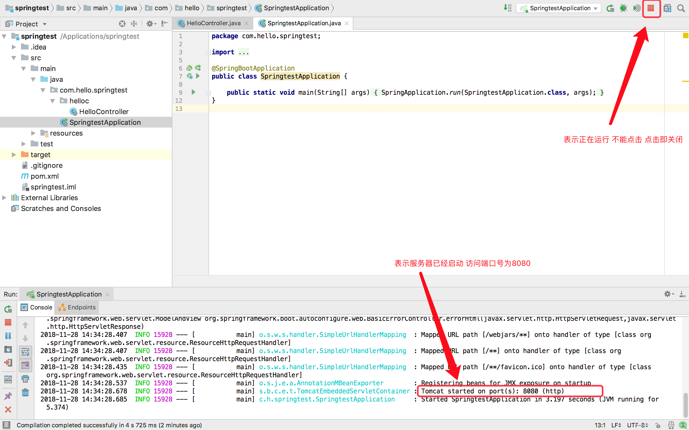Toggle scroll to end of console
This screenshot has width=689, height=430.
[x=25, y=365]
